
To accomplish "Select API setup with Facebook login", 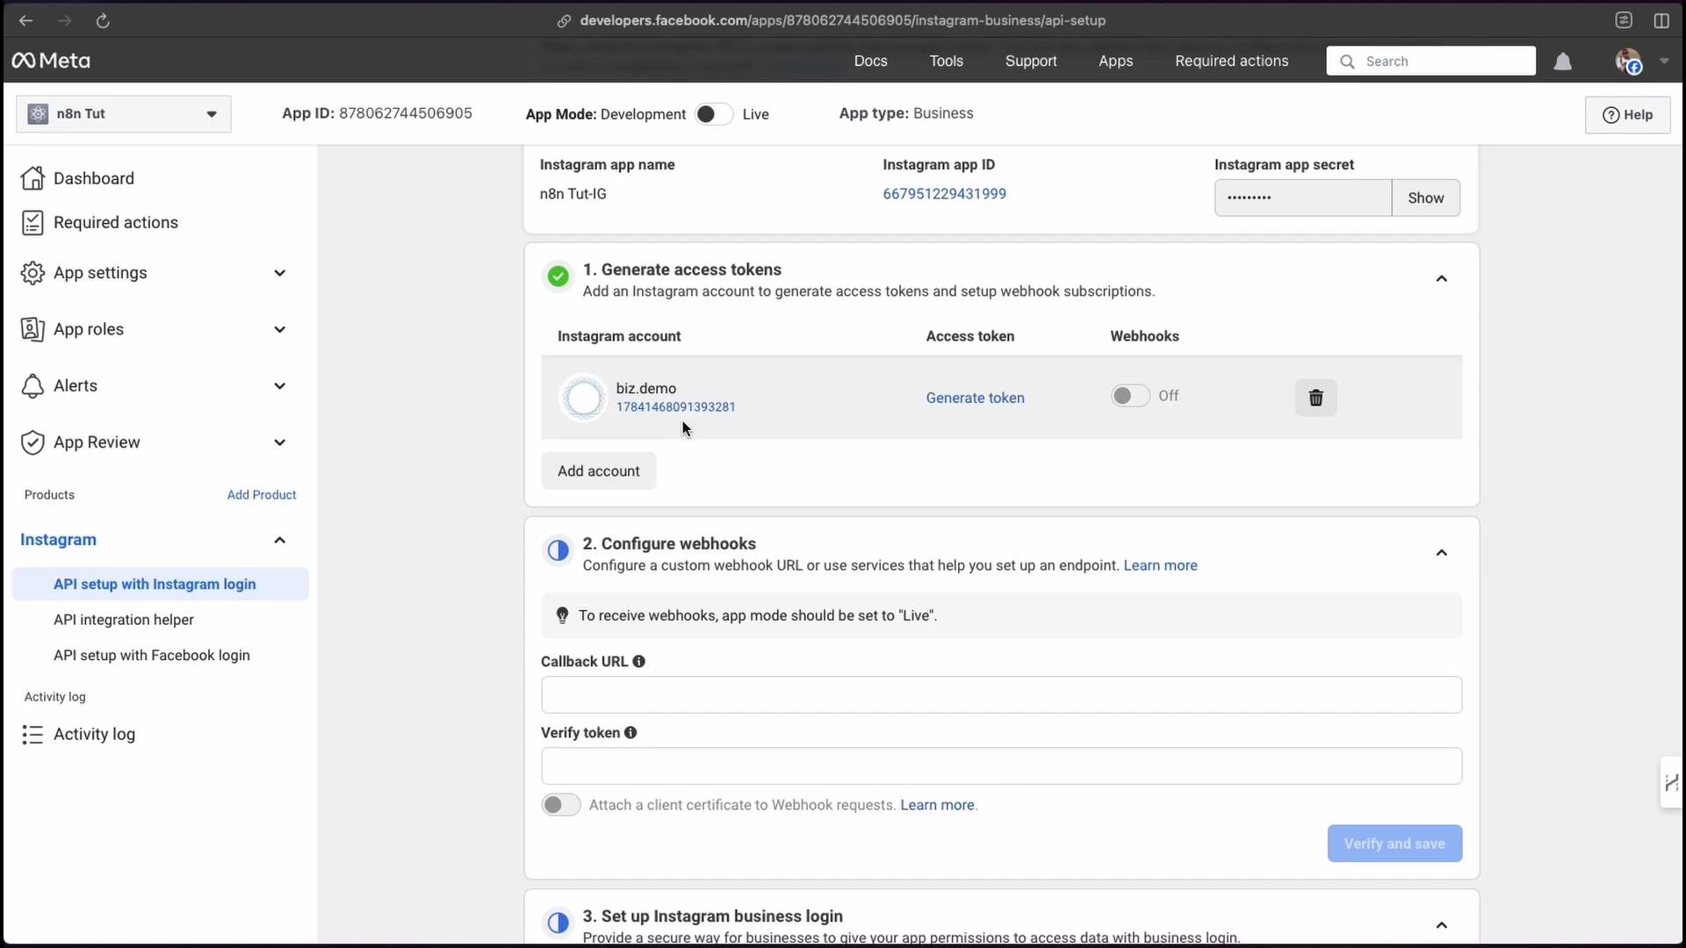I will 152,656.
